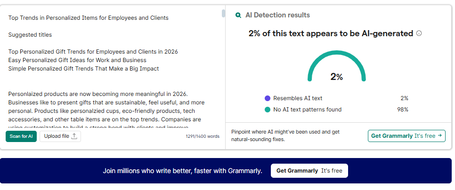Viewport: 455px width, 190px height.
Task: Click the 'Join millions who write better' banner text
Action: click(182, 171)
